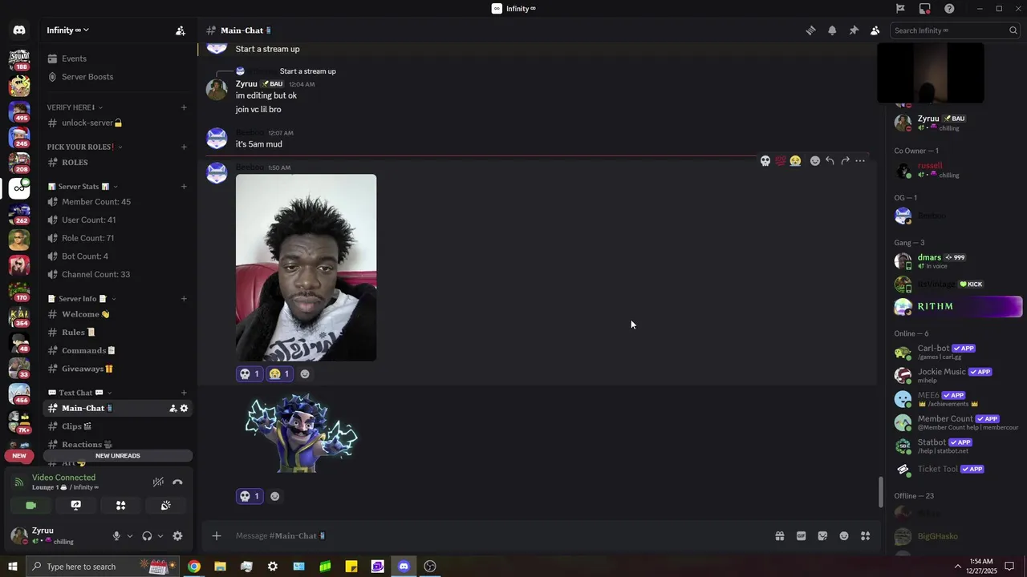Show pinned messages pin icon
1027x577 pixels.
pos(854,30)
